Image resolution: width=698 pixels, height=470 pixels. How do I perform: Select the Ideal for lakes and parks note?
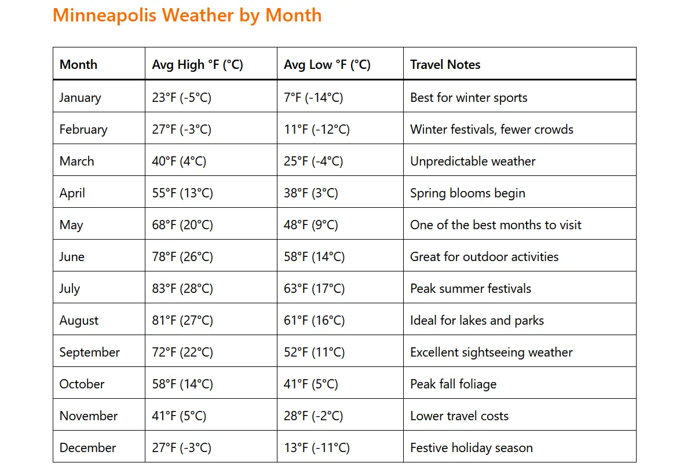tap(477, 321)
